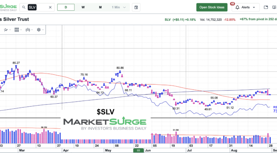Screen dimensions: 277x153
Task: Open the Alerts bell dropdown
Action: (246, 8)
